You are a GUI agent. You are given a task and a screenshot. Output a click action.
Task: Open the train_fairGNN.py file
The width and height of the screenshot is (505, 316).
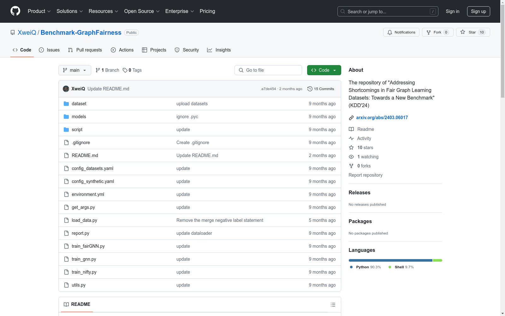click(88, 246)
